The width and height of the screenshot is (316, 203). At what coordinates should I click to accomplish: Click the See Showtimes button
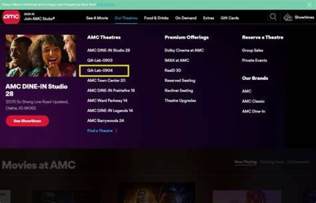27,121
